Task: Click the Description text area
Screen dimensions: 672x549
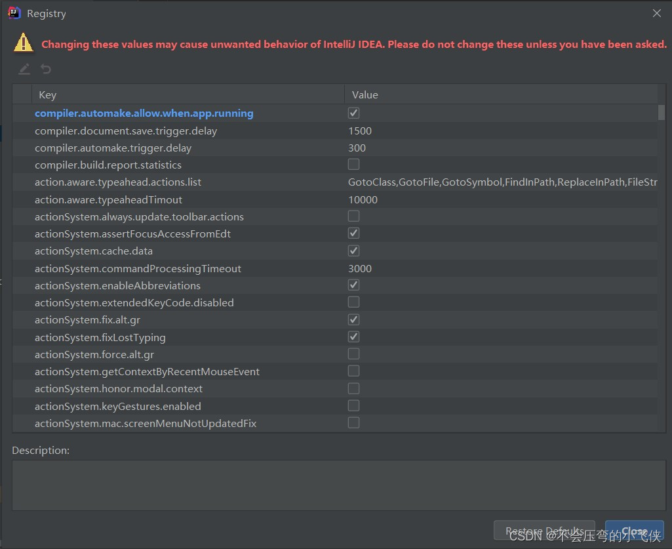Action: [x=335, y=485]
